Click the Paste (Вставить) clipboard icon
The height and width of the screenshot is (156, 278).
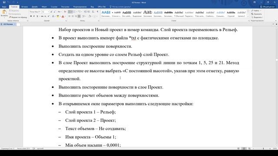(4, 12)
